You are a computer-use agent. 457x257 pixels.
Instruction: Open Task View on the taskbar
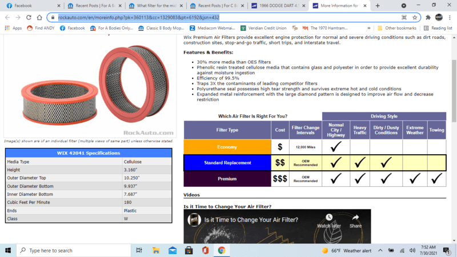click(139, 250)
